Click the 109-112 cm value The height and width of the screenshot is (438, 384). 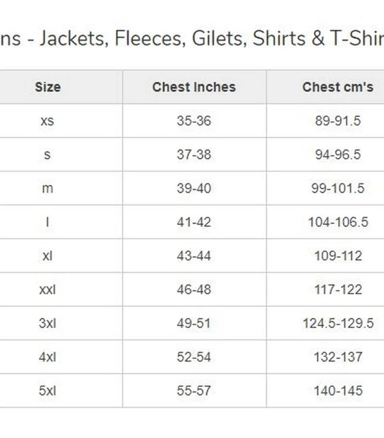click(x=338, y=256)
